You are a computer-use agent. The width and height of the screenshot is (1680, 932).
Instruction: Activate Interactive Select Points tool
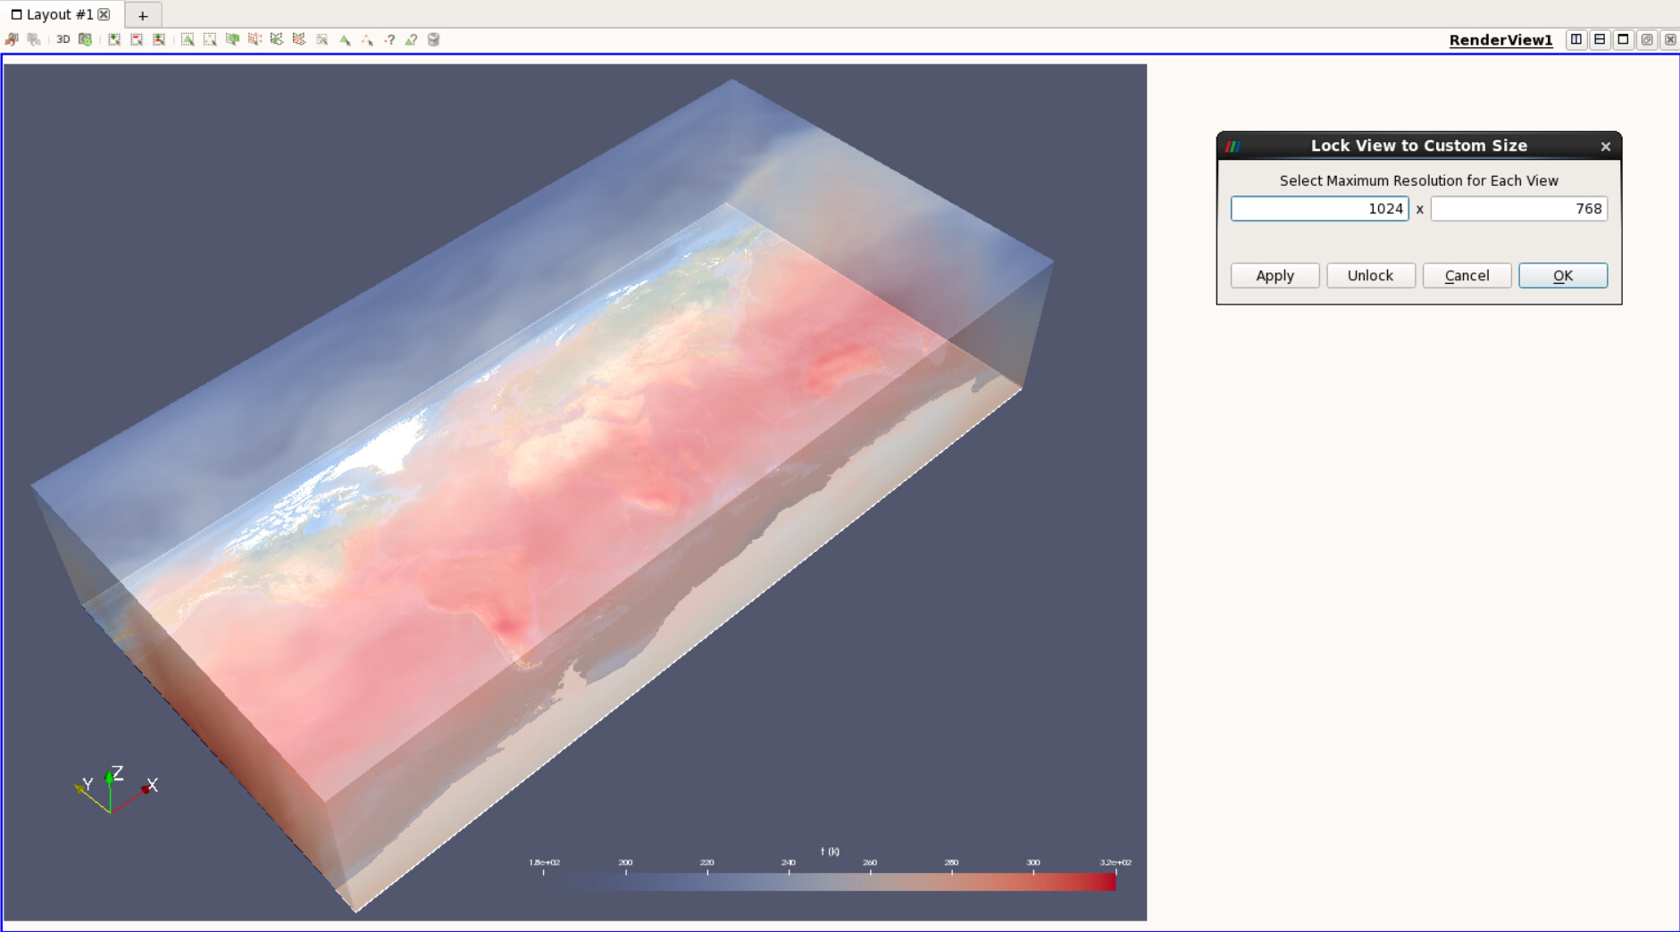(x=367, y=39)
